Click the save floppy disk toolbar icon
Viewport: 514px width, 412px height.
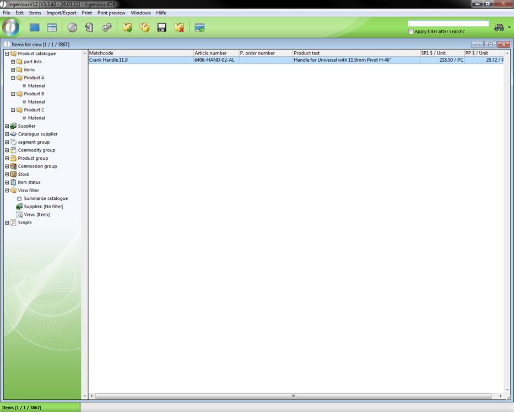pos(162,28)
